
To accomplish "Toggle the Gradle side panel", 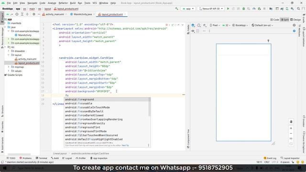I will 304,19.
